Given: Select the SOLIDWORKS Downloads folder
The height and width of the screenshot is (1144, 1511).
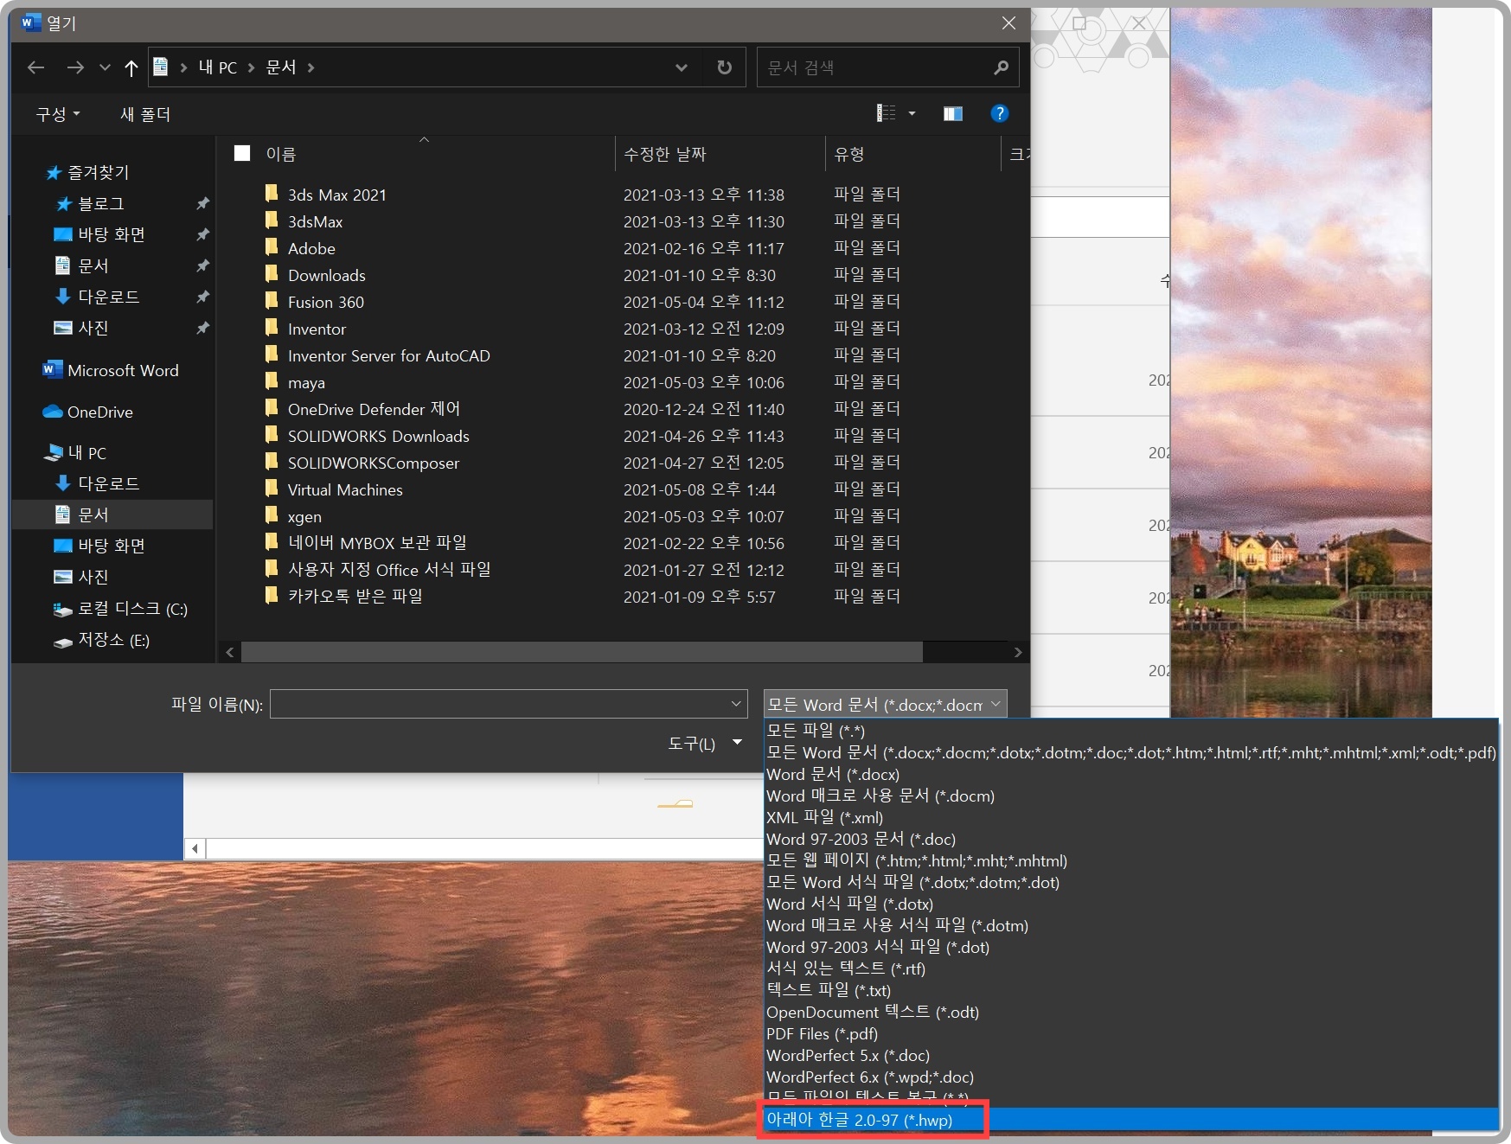Looking at the screenshot, I should pos(379,436).
